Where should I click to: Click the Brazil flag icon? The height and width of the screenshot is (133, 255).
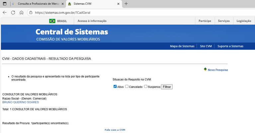tap(52, 21)
